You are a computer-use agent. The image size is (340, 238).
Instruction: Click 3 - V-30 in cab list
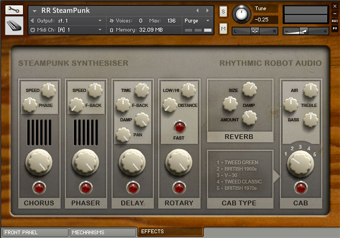point(227,175)
